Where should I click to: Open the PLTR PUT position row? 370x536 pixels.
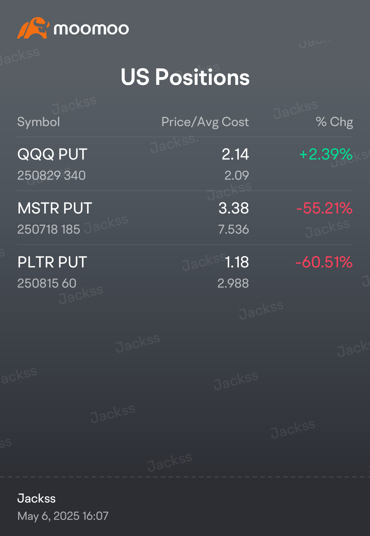185,272
